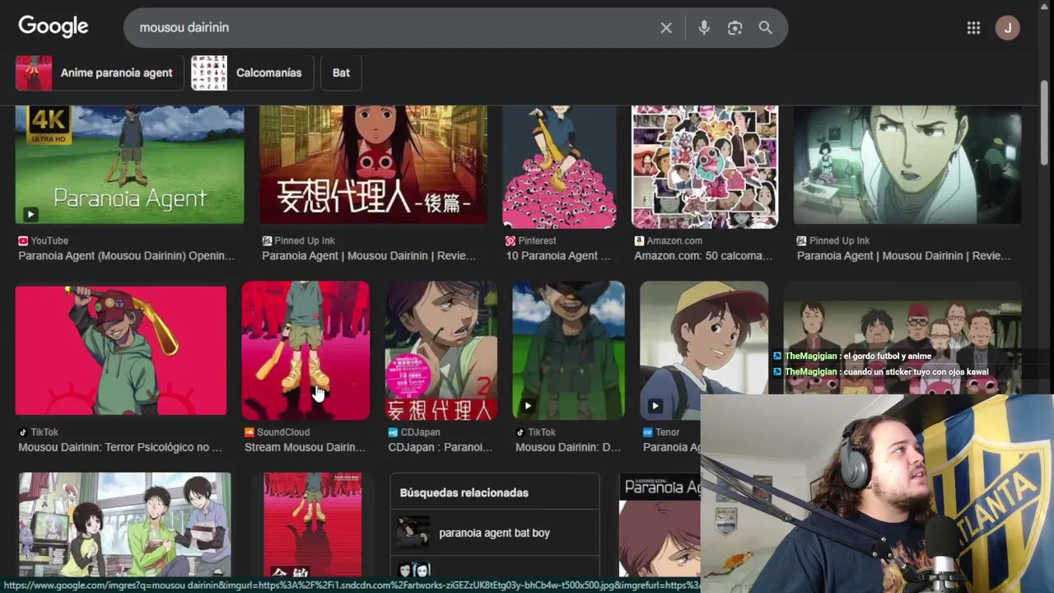
Task: Start voice search with the microphone icon
Action: pyautogui.click(x=704, y=28)
